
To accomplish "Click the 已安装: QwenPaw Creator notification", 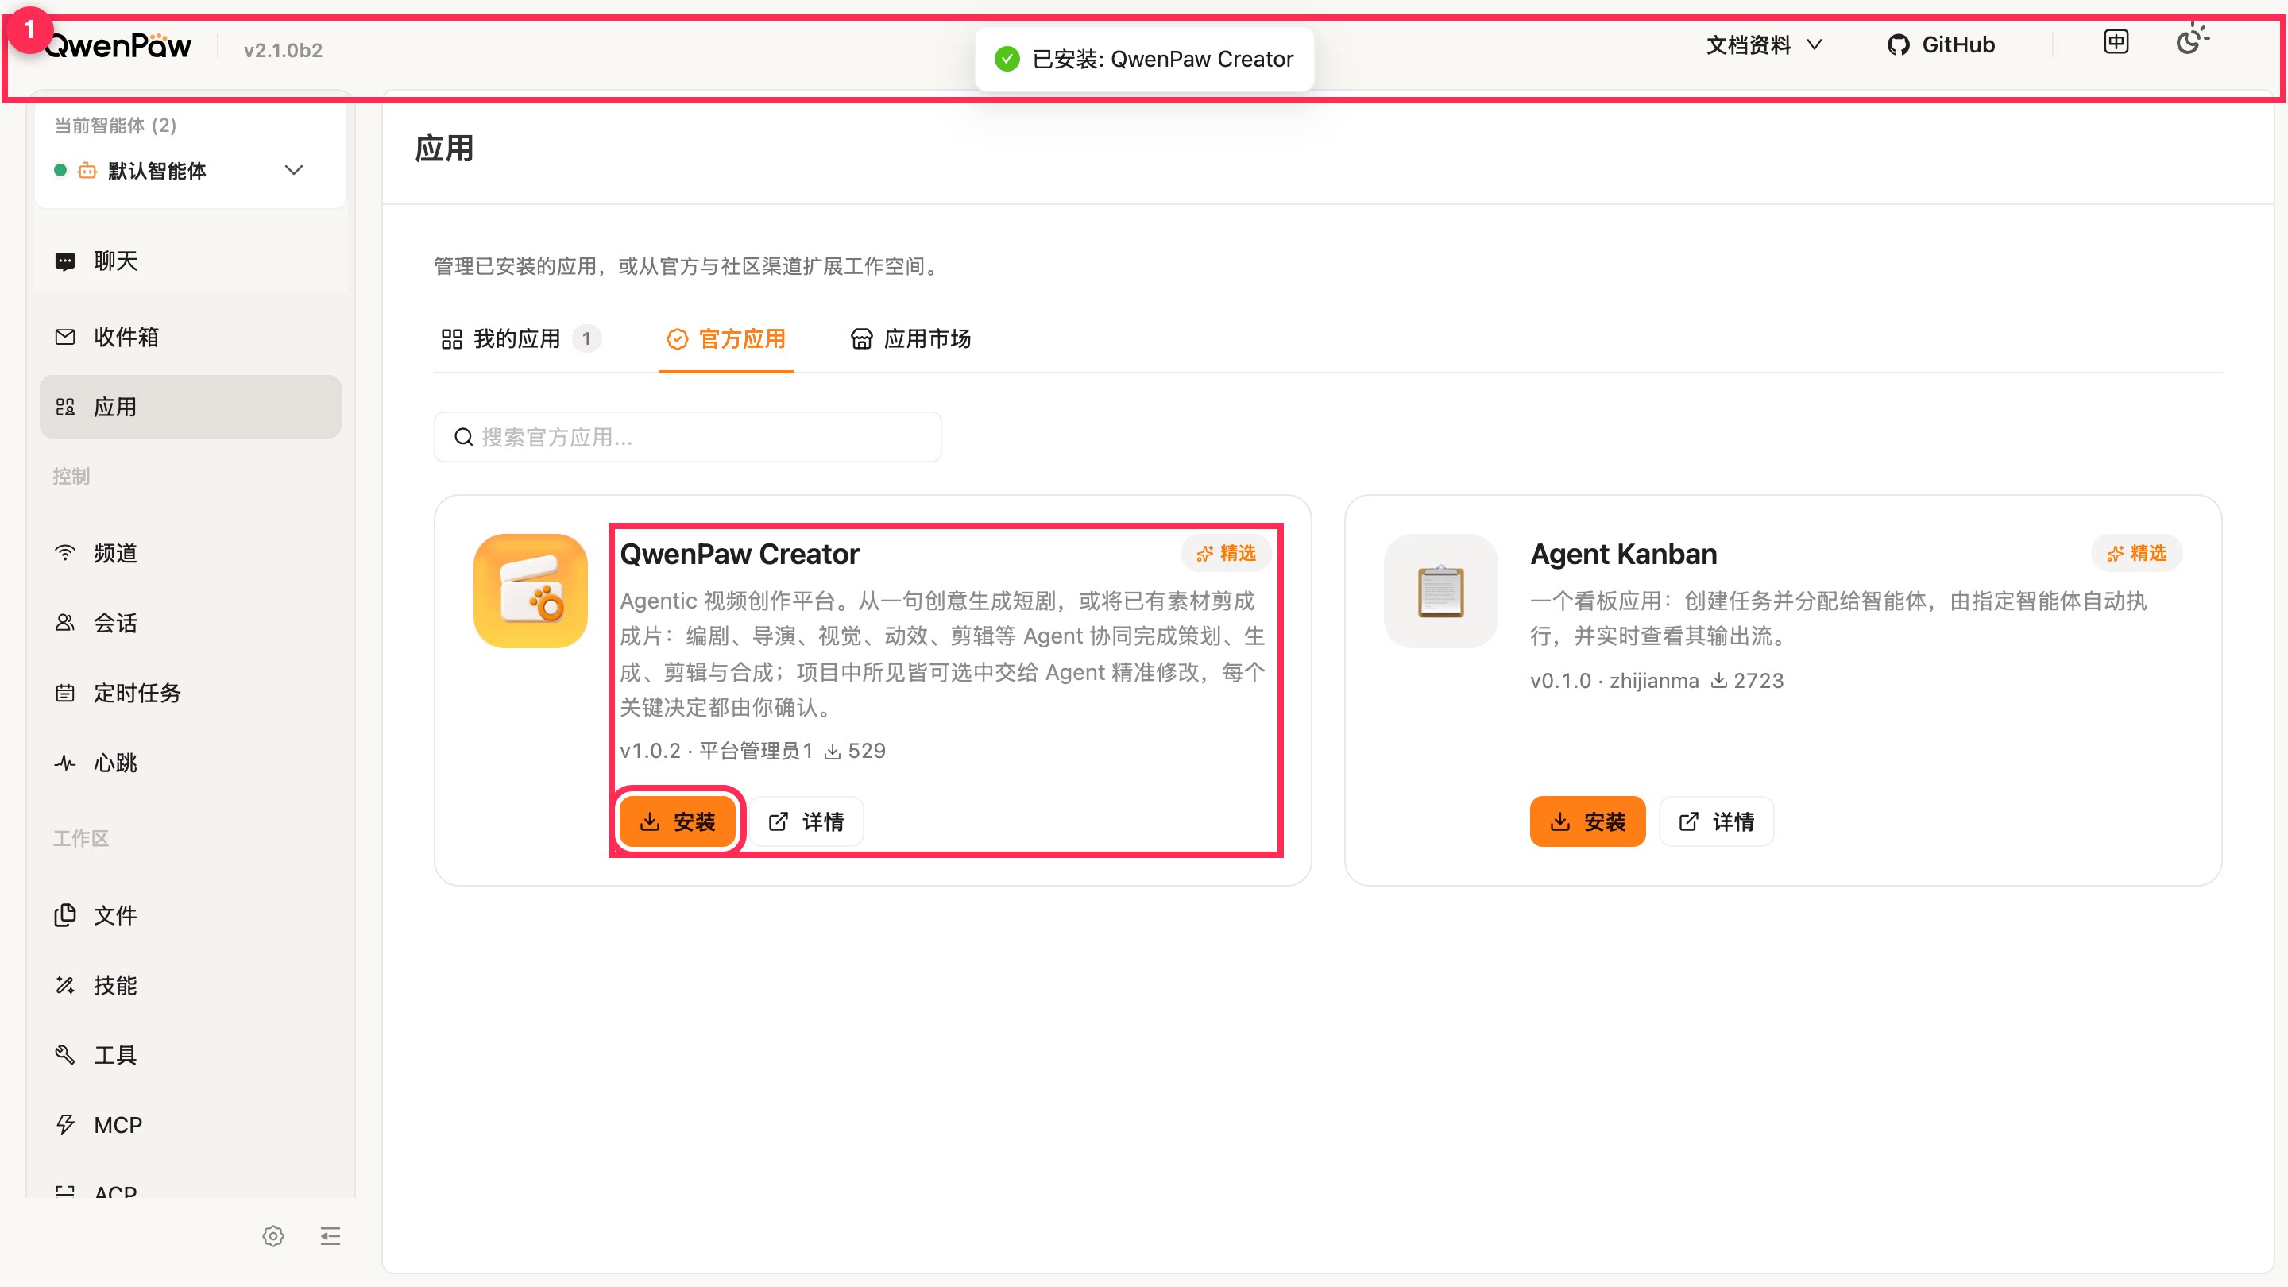I will 1144,59.
